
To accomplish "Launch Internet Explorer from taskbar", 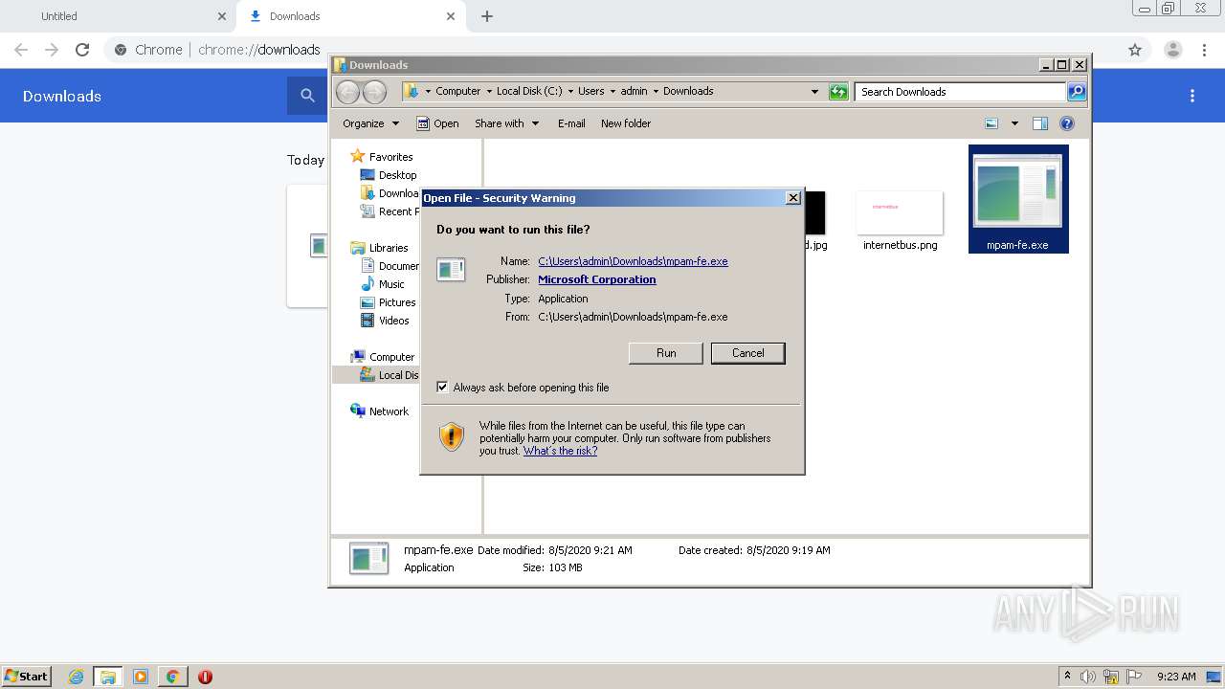I will (76, 677).
